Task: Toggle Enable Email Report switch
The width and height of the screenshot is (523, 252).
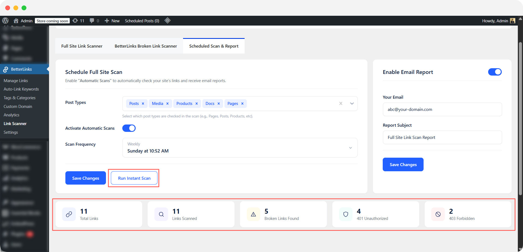Action: point(495,72)
